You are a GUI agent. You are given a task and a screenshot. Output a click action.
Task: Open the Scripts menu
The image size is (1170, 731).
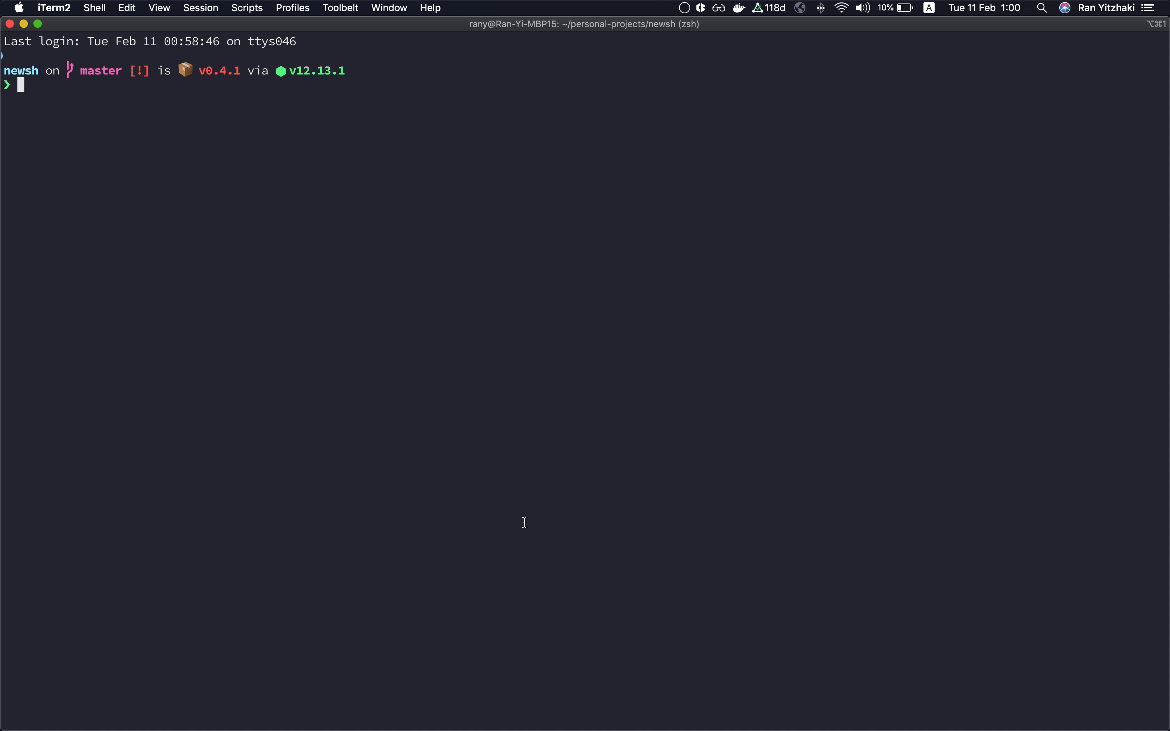click(x=247, y=8)
